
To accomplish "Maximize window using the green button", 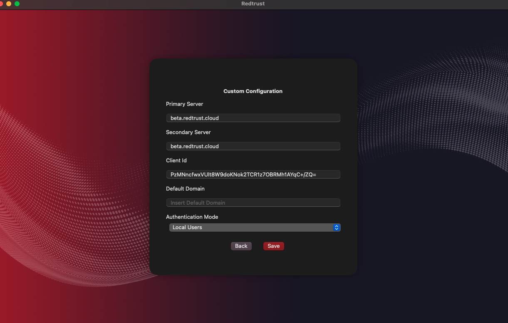I will pos(17,4).
